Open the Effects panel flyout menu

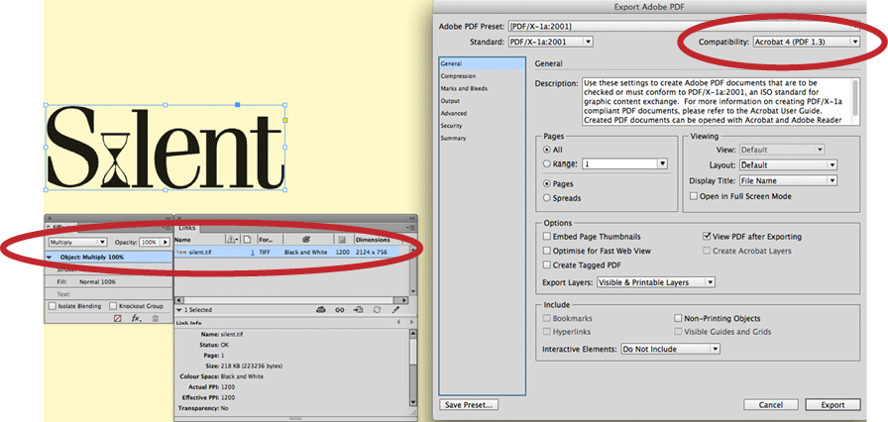coord(168,228)
